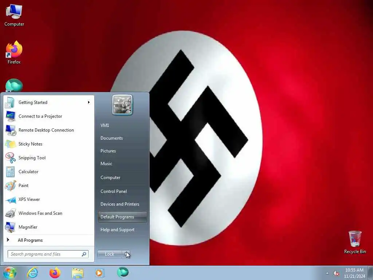Click the Calculator icon in Start menu
This screenshot has height=280, width=373.
tap(10, 172)
